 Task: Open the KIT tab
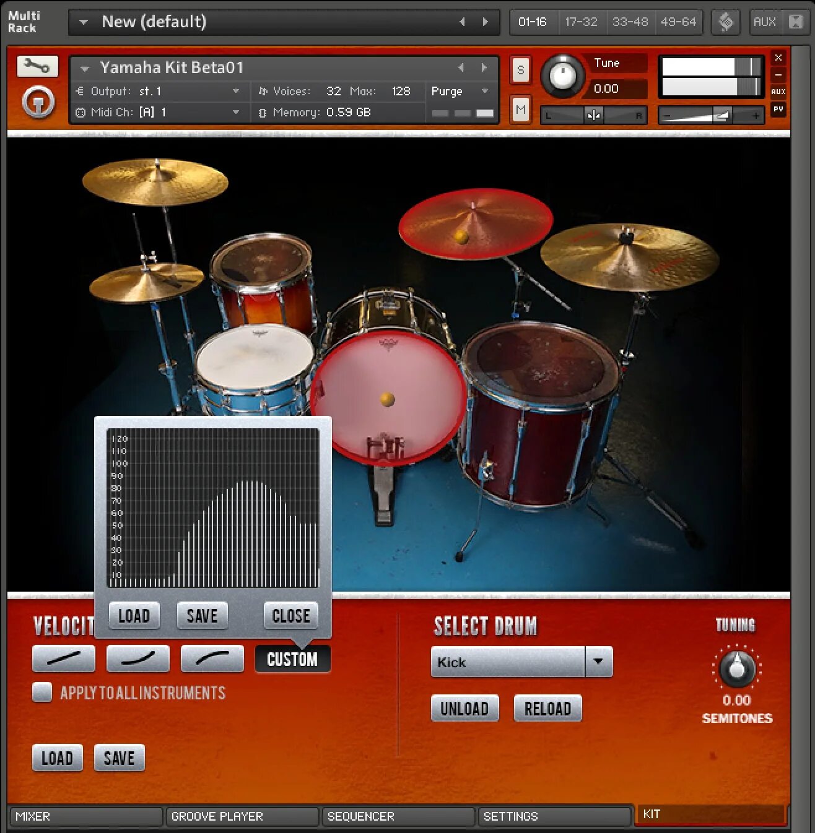click(710, 814)
